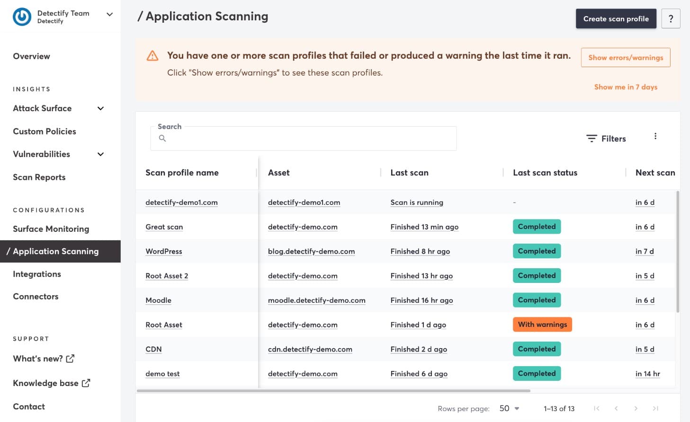Click the horizontal table scrollbar
The image size is (690, 422).
[x=333, y=391]
